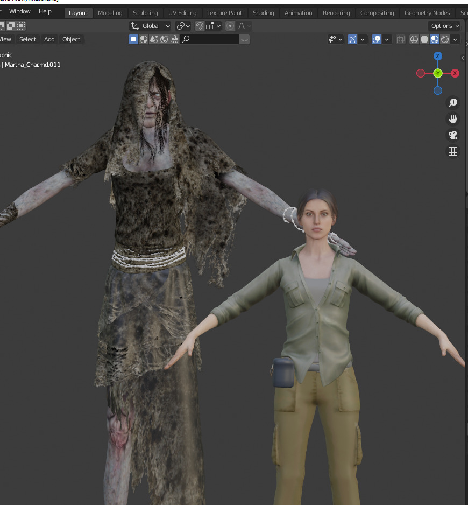468x505 pixels.
Task: Switch to the Shading workspace tab
Action: (263, 13)
